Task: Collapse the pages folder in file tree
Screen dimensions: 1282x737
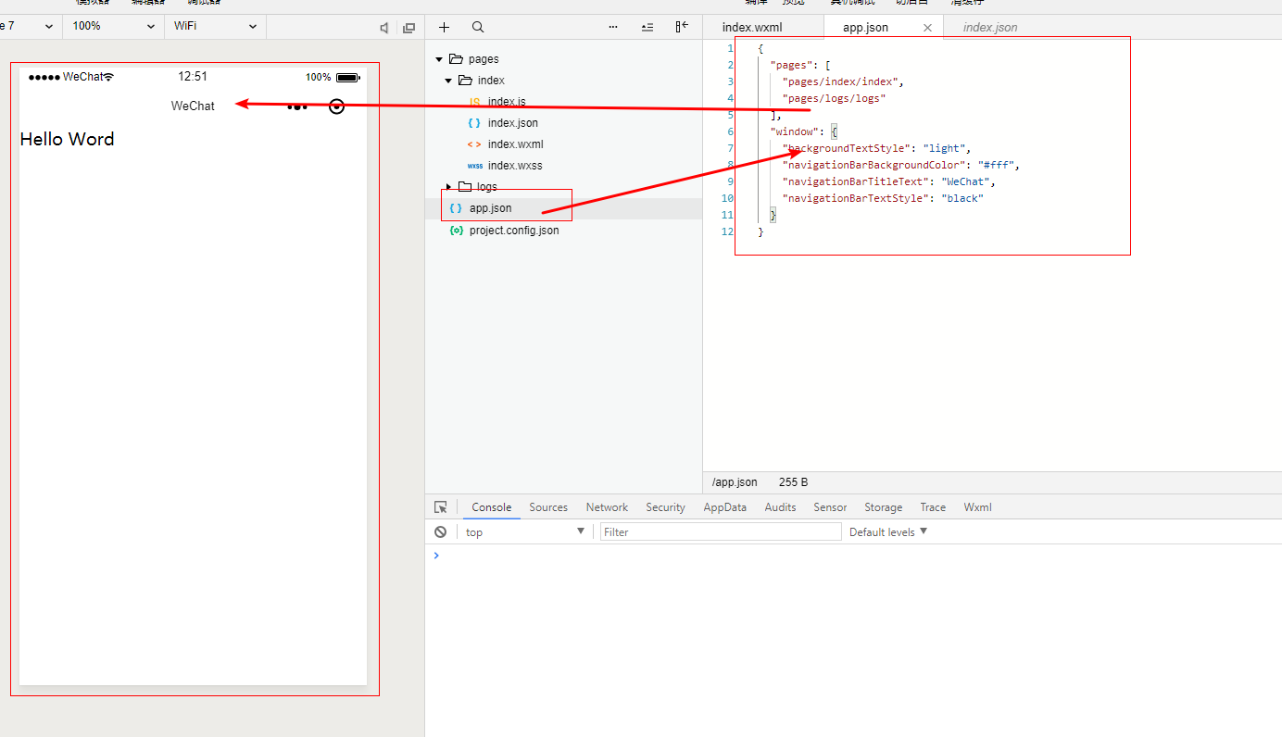Action: [439, 59]
